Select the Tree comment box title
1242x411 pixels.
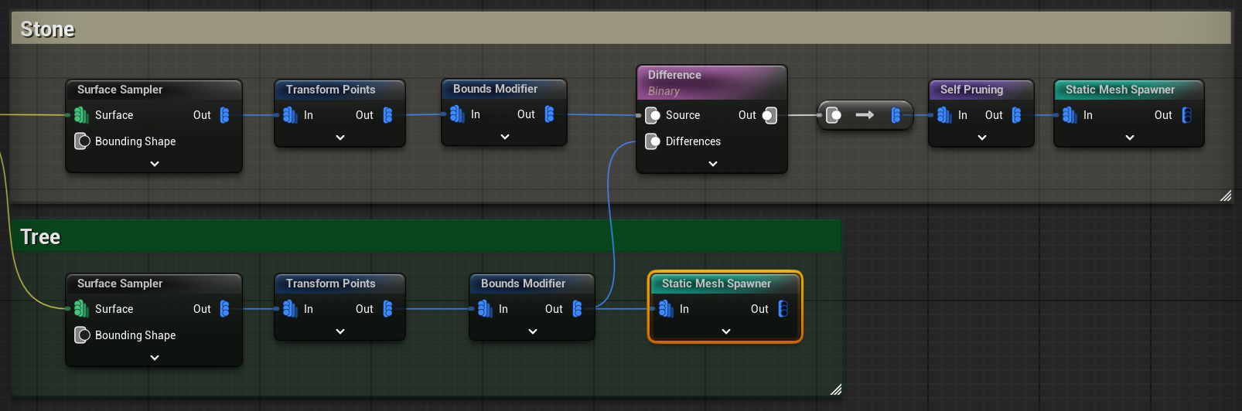pyautogui.click(x=40, y=237)
